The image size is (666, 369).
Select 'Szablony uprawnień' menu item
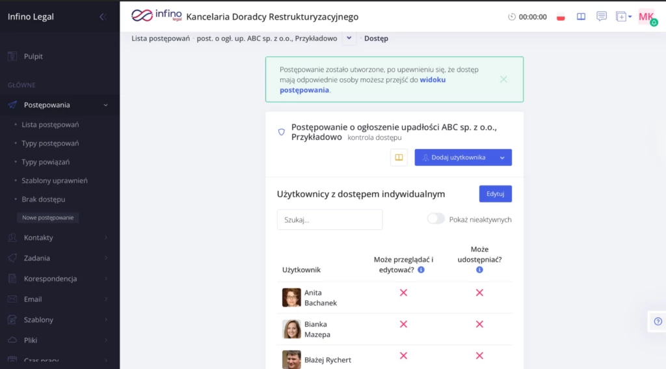(x=55, y=180)
